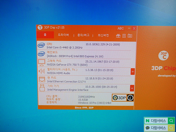The width and height of the screenshot is (176, 132).
Task: Click the speaker icon for 멀티미디어
Action: coord(42,71)
